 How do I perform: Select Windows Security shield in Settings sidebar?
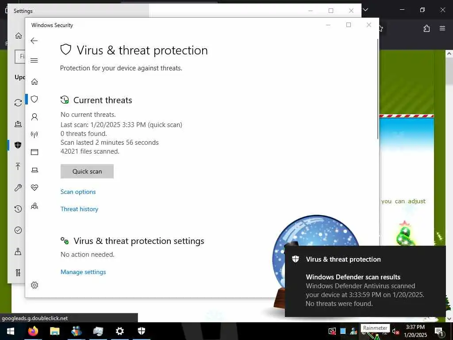(x=18, y=145)
